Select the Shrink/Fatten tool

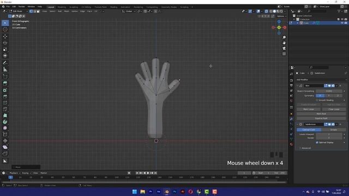point(5,141)
